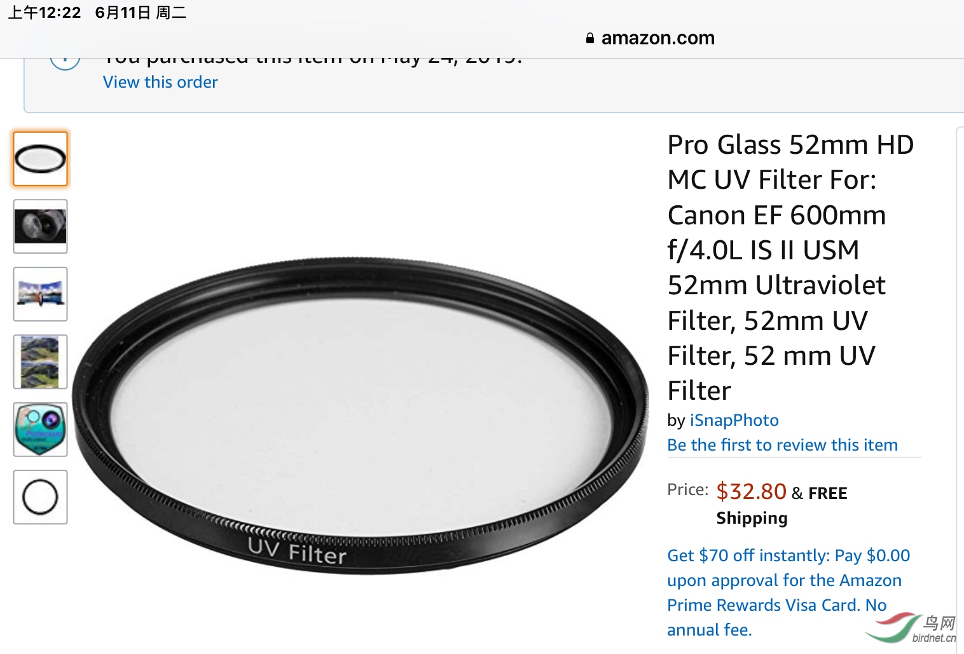Click the Pro Glass 52mm product title
The width and height of the screenshot is (964, 654).
(x=788, y=267)
